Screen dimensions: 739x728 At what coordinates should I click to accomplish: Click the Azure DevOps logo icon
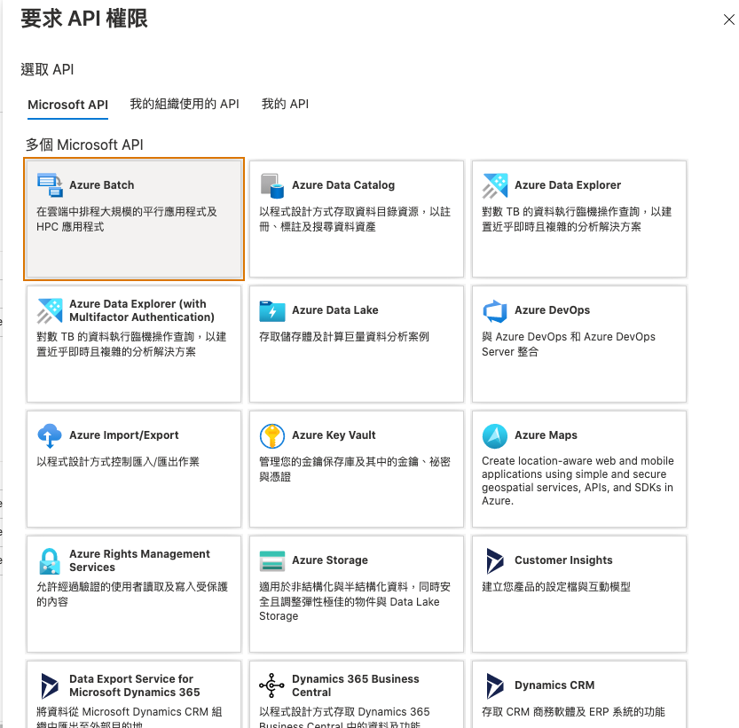tap(495, 311)
